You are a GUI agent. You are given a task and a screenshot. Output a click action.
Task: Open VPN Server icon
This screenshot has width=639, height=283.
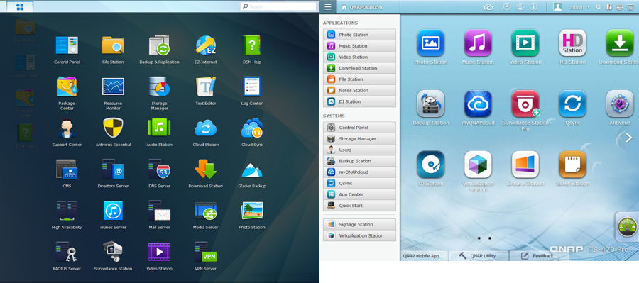206,252
